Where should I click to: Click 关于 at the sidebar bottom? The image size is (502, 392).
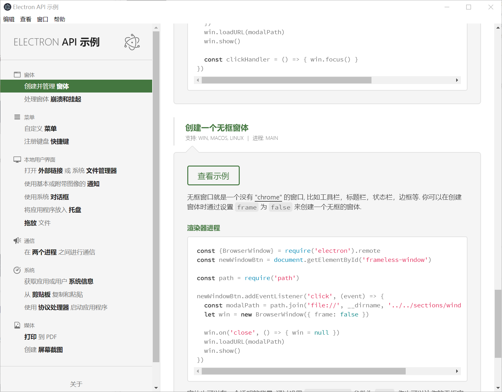pos(76,384)
